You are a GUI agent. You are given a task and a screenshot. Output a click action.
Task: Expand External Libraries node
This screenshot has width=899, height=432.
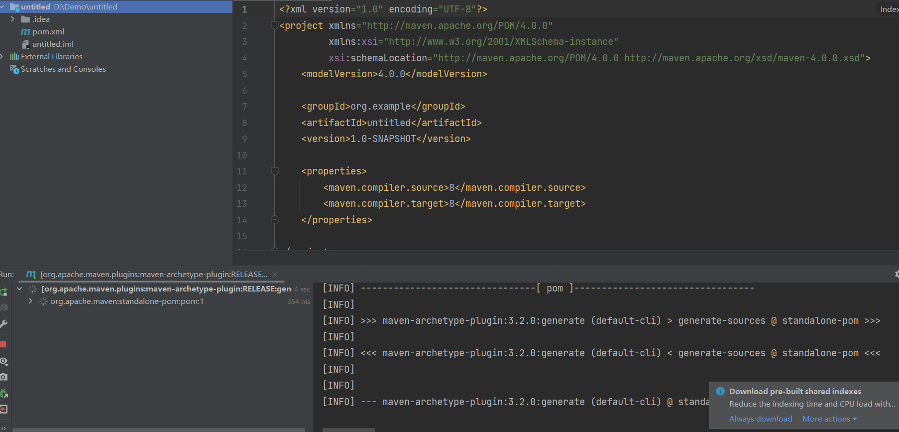pyautogui.click(x=2, y=56)
